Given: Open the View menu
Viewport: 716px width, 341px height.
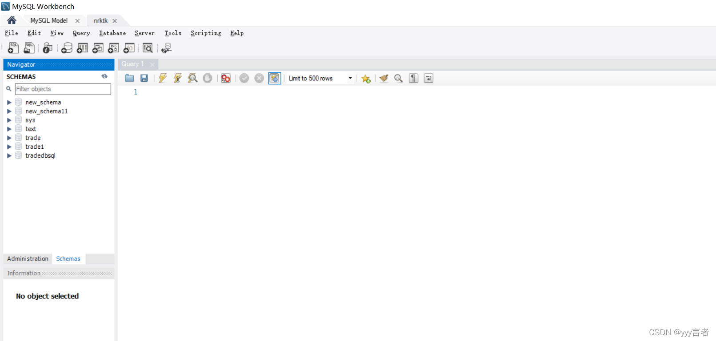Looking at the screenshot, I should (x=57, y=33).
